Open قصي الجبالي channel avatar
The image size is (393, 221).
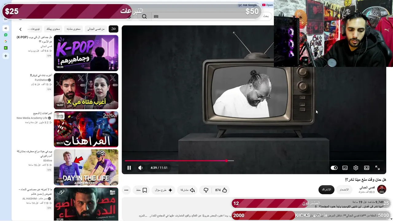382,189
